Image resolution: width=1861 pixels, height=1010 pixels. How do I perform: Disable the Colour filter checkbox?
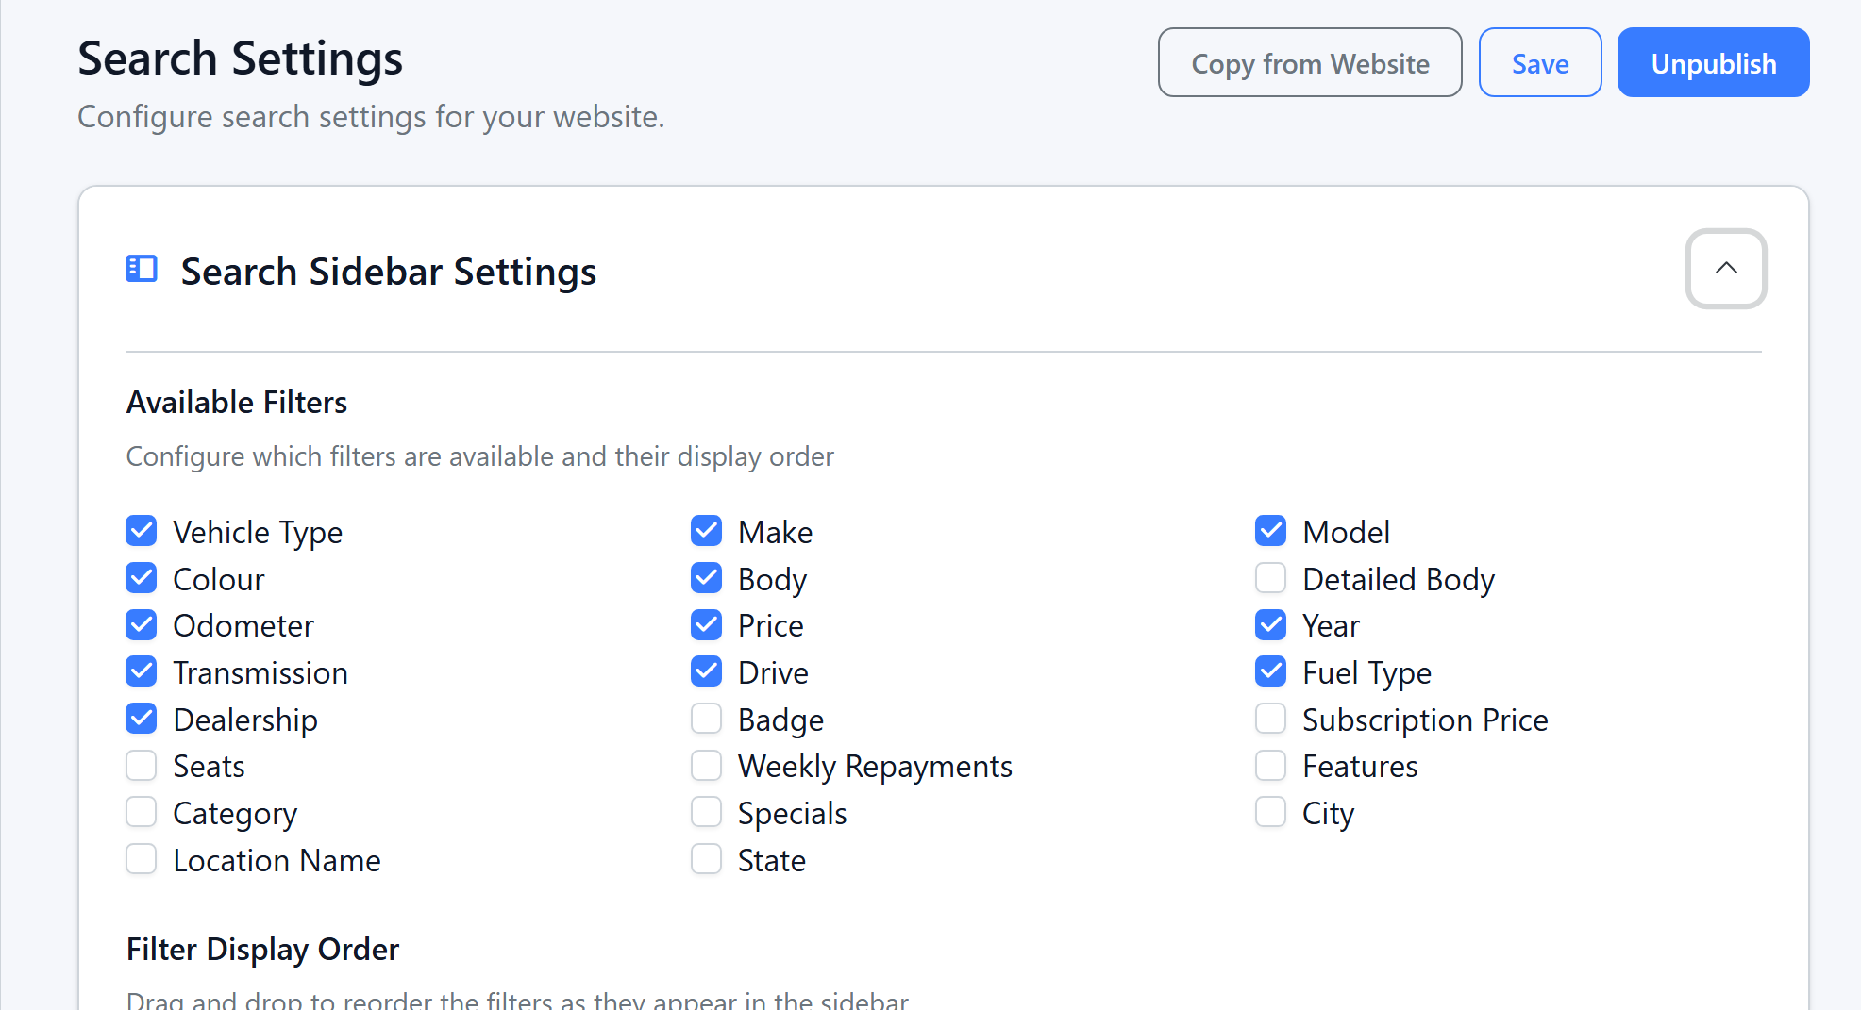coord(142,578)
